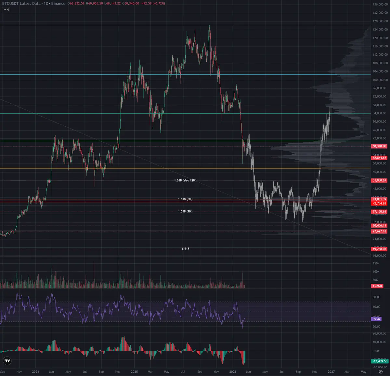Click the 2025 label on time axis

pyautogui.click(x=134, y=372)
